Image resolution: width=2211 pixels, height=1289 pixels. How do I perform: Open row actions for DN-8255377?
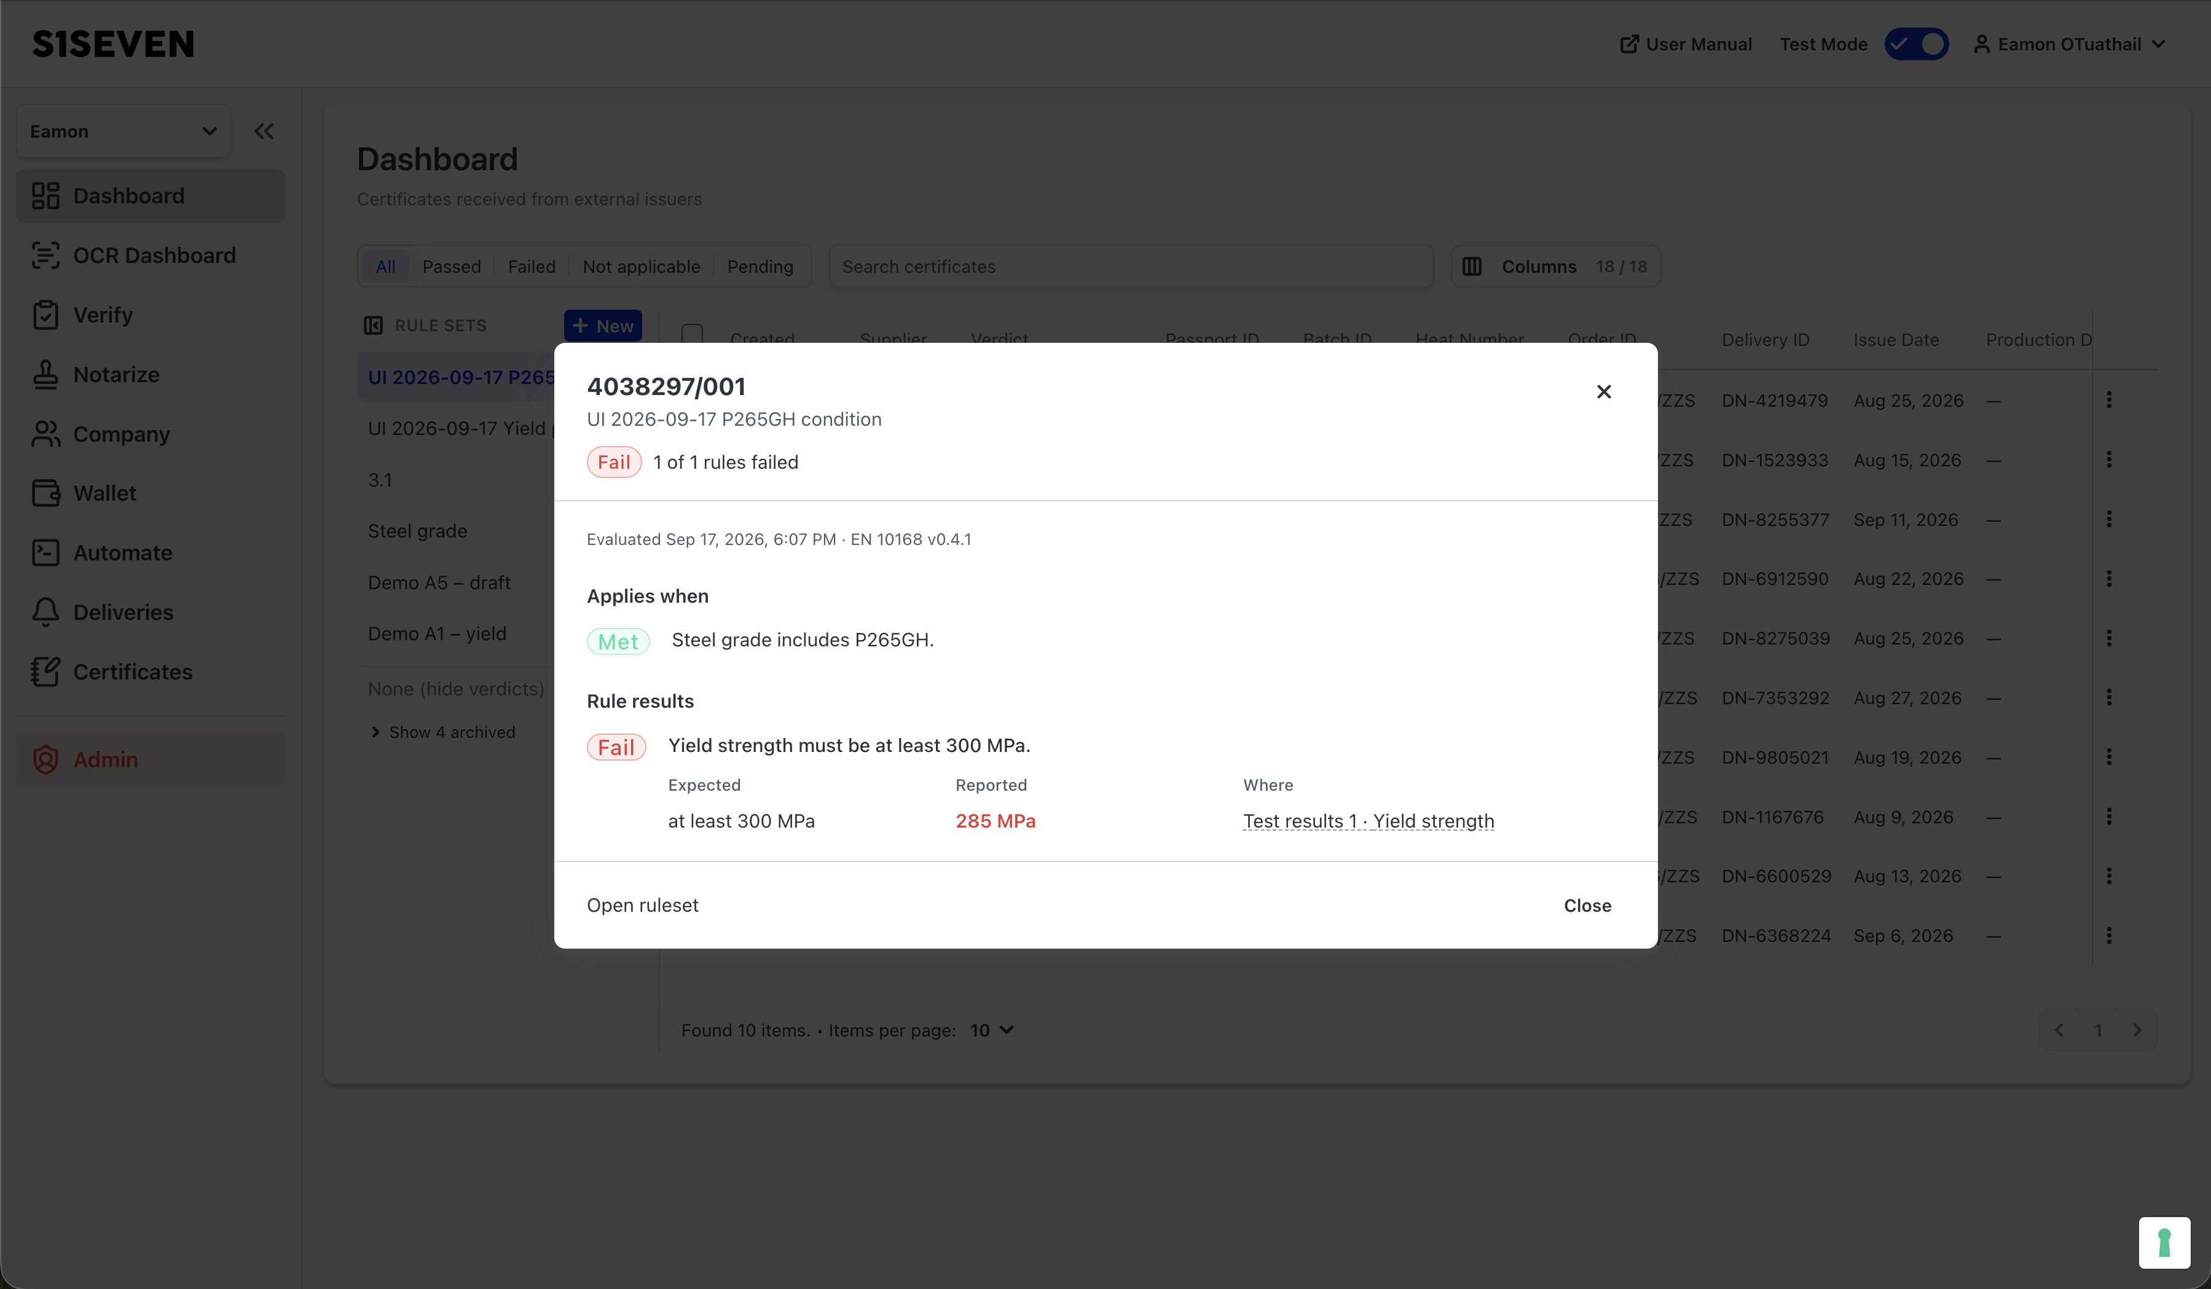pos(2109,519)
